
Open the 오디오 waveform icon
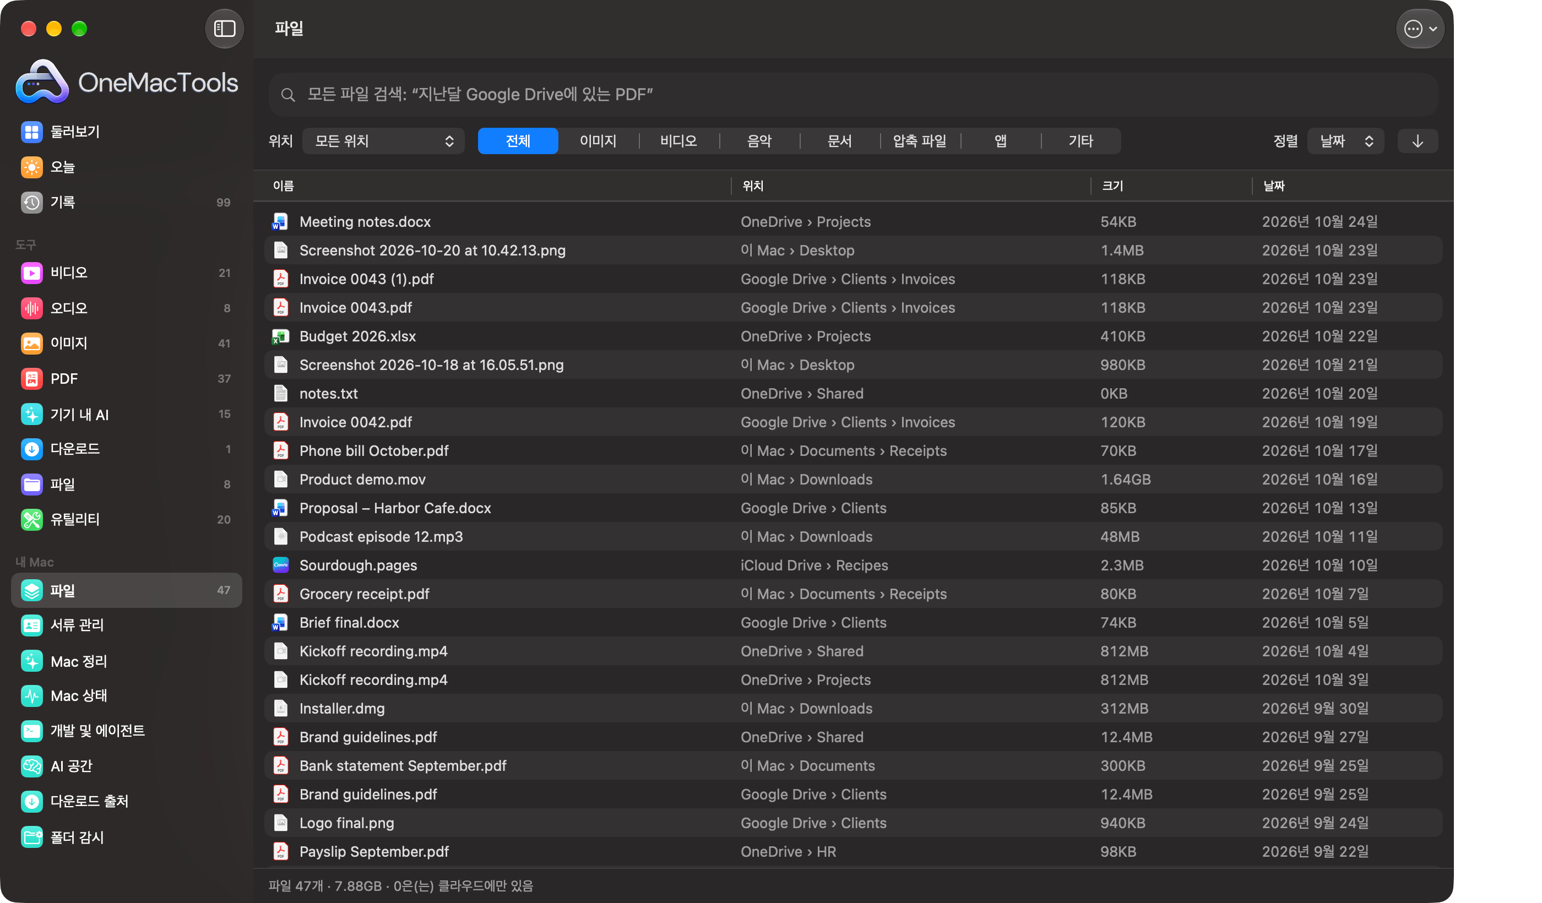[x=32, y=308]
